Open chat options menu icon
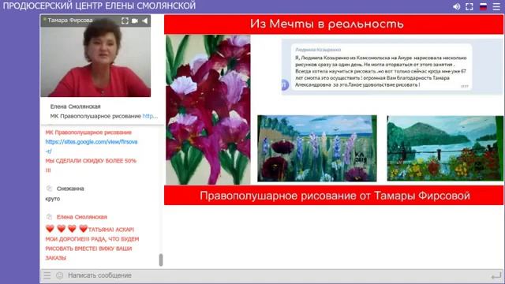505x284 pixels. (x=47, y=275)
